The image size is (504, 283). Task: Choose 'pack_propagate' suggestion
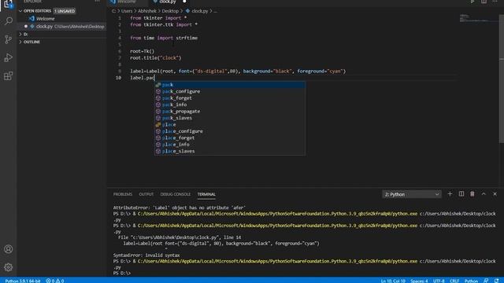tap(229, 112)
